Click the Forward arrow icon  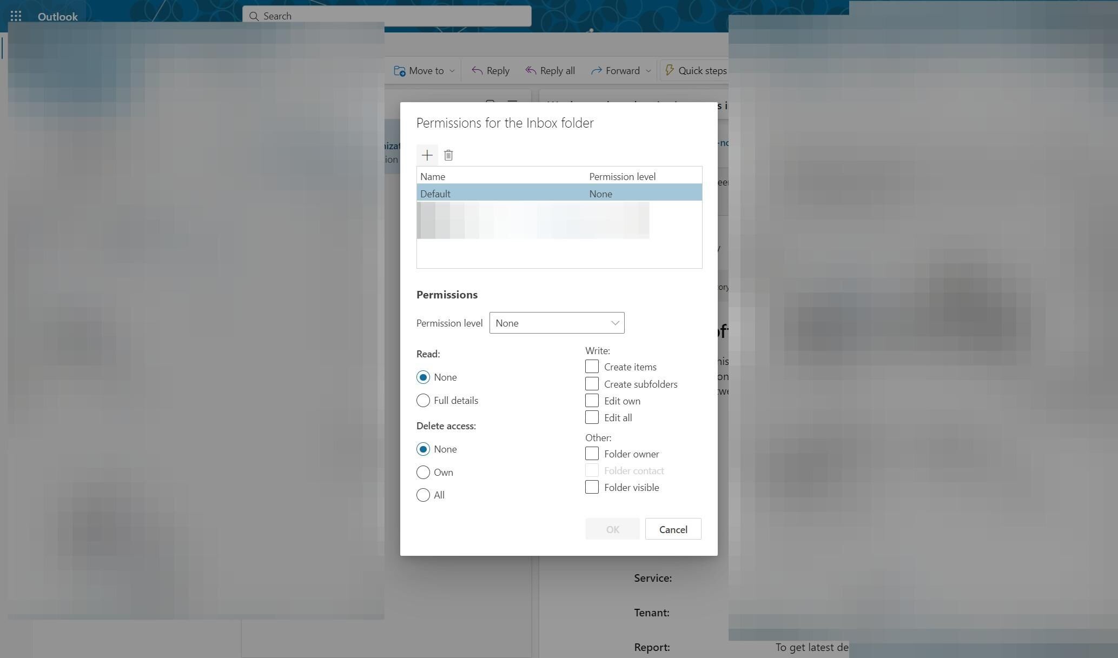[x=596, y=71]
